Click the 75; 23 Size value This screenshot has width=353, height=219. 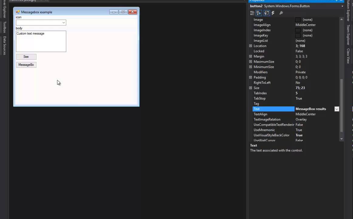point(300,88)
